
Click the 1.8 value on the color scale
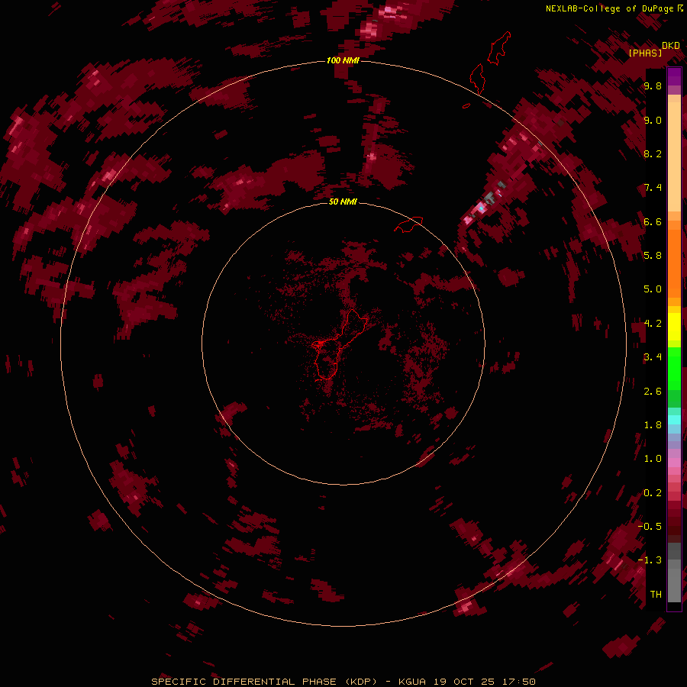pos(653,424)
